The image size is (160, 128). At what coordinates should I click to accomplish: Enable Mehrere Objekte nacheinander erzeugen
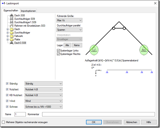point(3,122)
